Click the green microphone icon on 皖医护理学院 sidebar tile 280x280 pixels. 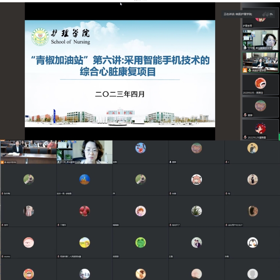pyautogui.click(x=249, y=70)
